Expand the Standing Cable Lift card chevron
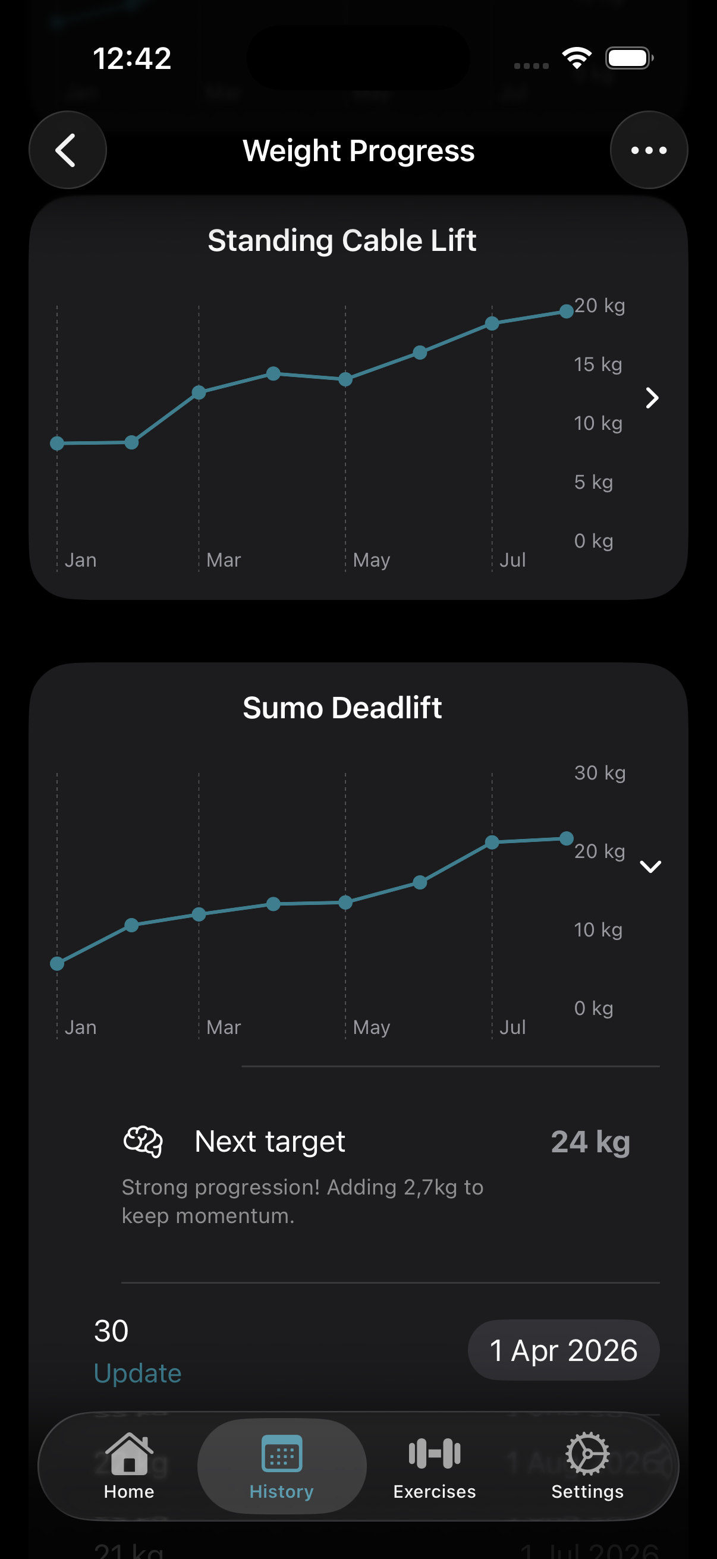 pos(652,398)
